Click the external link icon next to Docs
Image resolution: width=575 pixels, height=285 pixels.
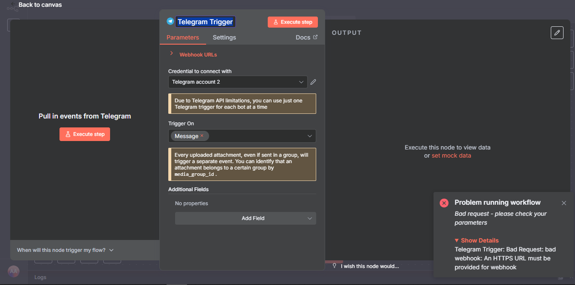(315, 37)
